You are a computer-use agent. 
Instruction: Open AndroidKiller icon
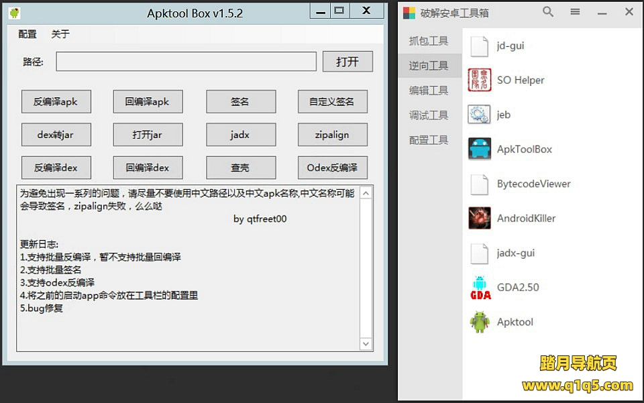coord(479,218)
